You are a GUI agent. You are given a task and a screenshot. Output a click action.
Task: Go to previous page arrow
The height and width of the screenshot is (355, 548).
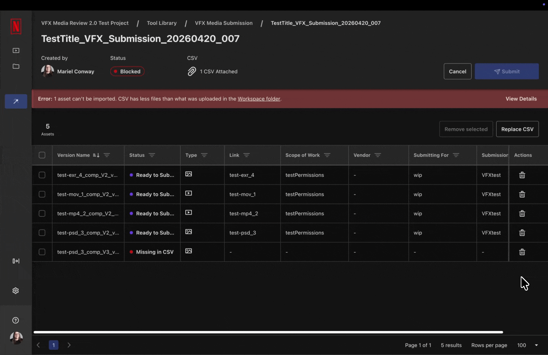pos(38,345)
